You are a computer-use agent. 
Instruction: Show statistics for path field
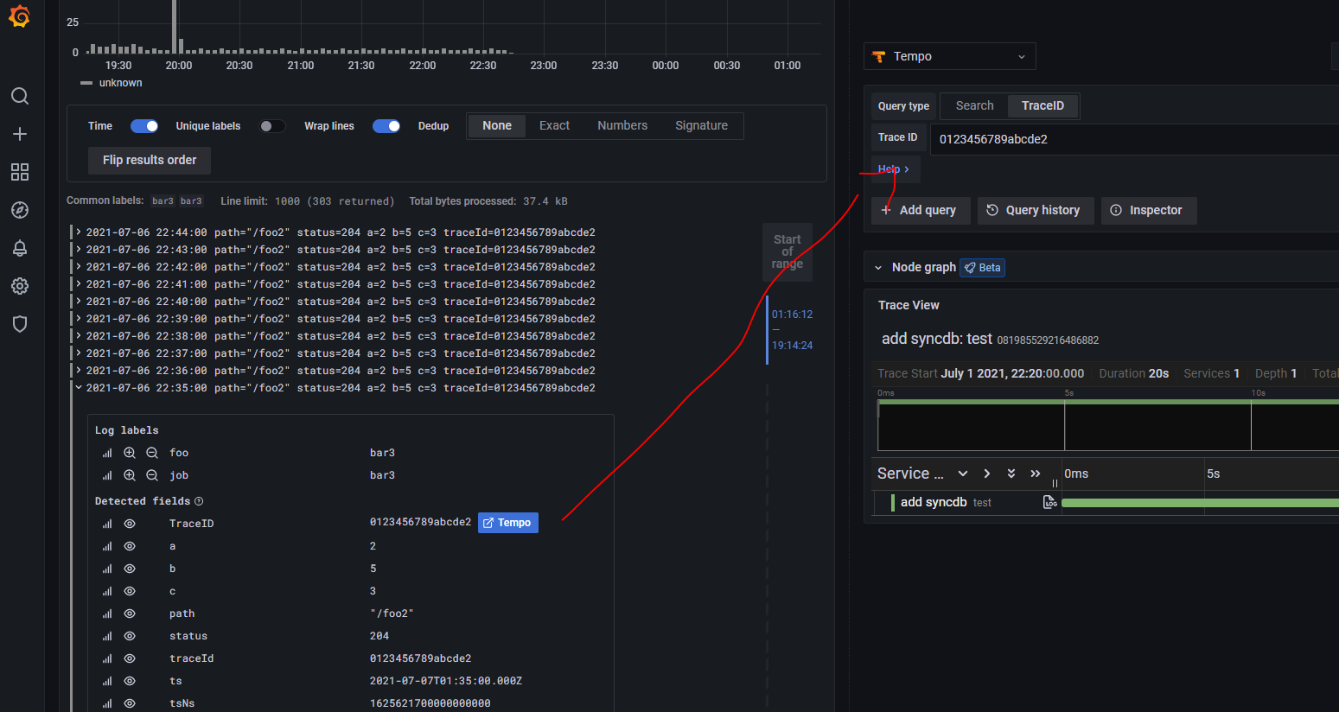(x=107, y=613)
